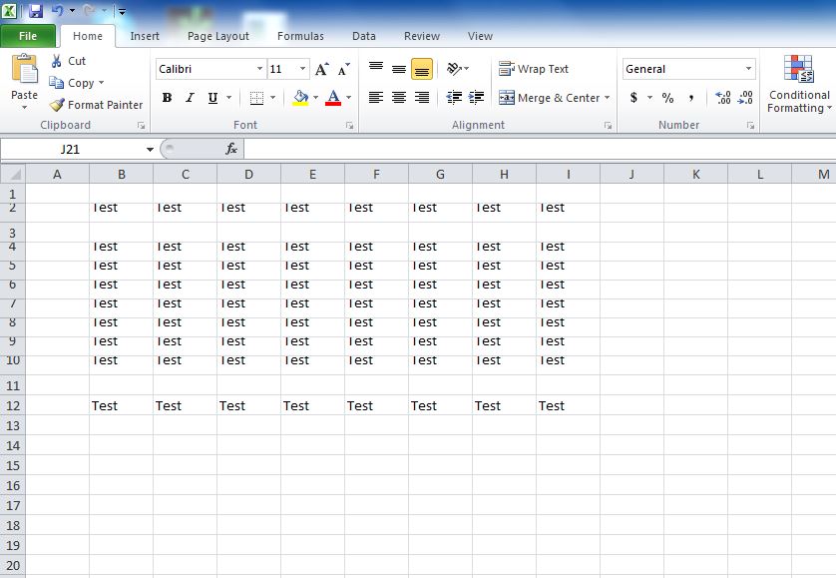836x578 pixels.
Task: Apply borders with the Borders icon
Action: 256,98
